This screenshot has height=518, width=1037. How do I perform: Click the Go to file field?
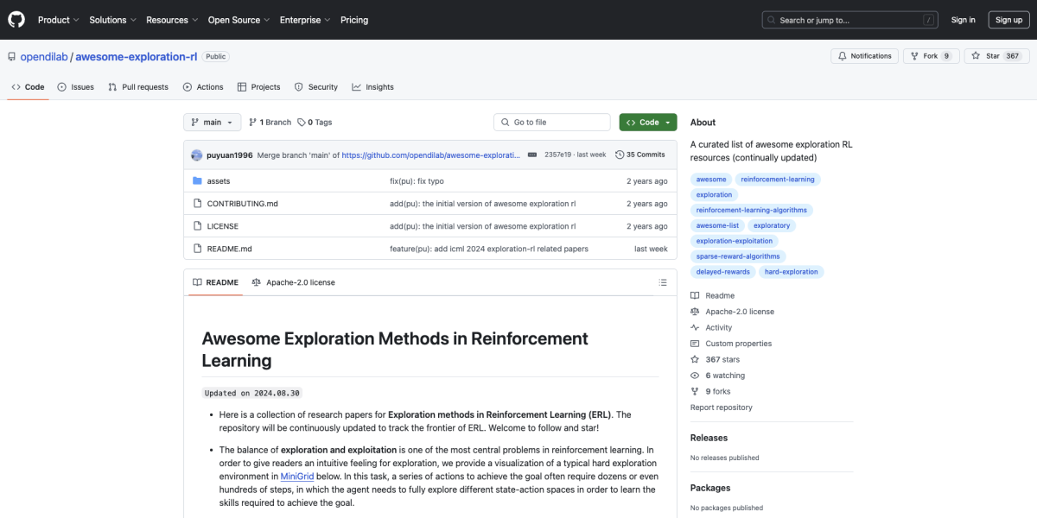click(x=551, y=123)
